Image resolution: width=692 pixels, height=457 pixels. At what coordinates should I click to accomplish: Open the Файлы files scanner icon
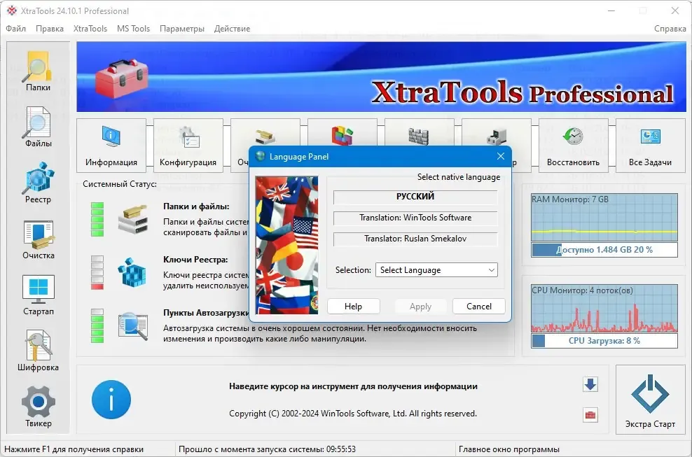point(38,127)
